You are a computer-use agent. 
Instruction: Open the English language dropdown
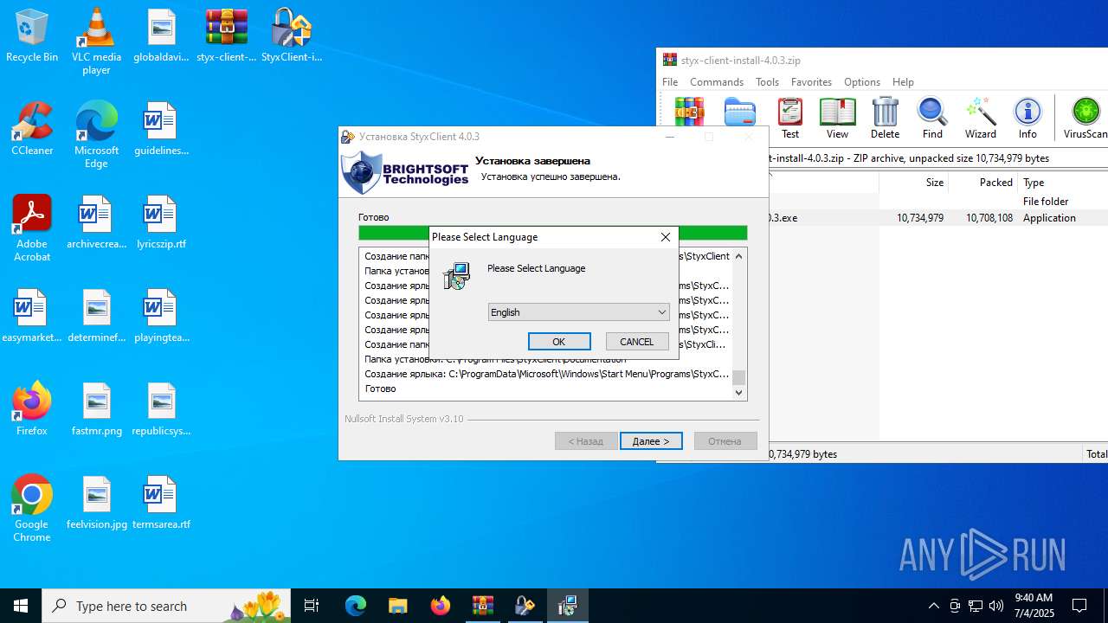pyautogui.click(x=578, y=312)
